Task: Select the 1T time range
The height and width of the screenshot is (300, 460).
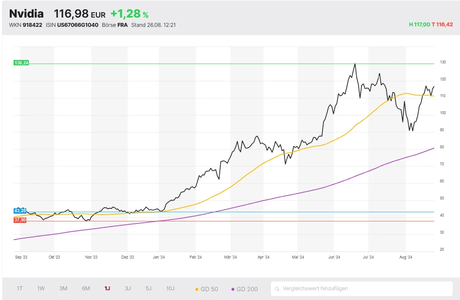Action: (x=19, y=288)
